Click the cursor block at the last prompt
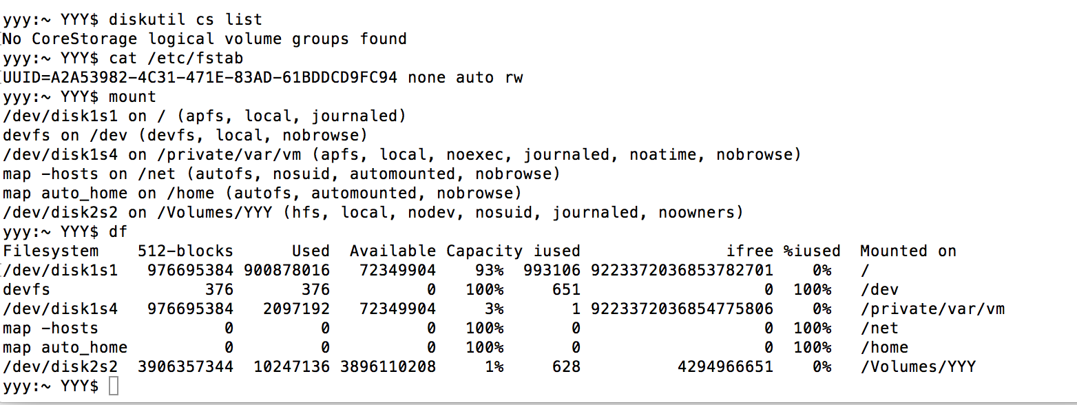This screenshot has height=405, width=1077. pyautogui.click(x=114, y=386)
